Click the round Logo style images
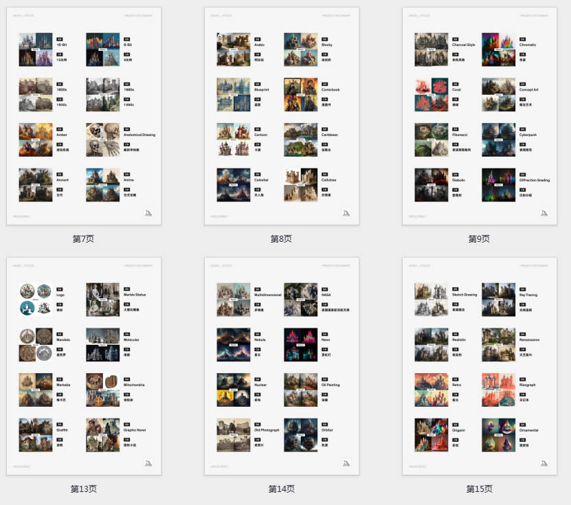Viewport: 571px width, 505px height. [x=36, y=299]
